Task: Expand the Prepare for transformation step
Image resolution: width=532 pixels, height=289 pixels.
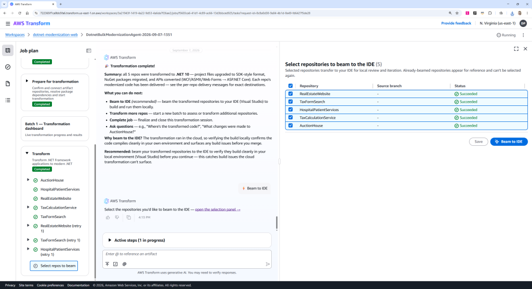Action: point(27,81)
